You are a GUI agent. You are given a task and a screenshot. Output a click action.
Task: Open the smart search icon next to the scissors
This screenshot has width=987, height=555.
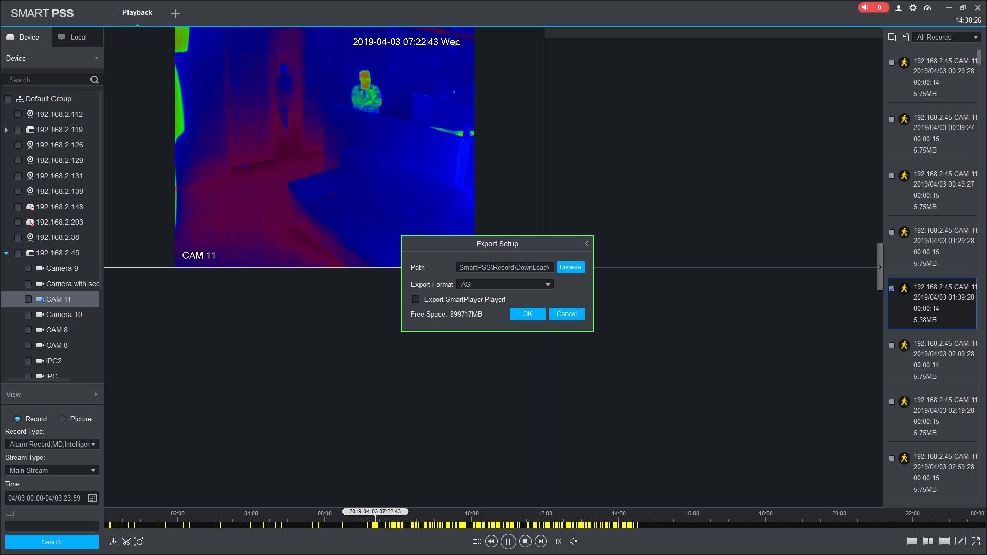(139, 541)
